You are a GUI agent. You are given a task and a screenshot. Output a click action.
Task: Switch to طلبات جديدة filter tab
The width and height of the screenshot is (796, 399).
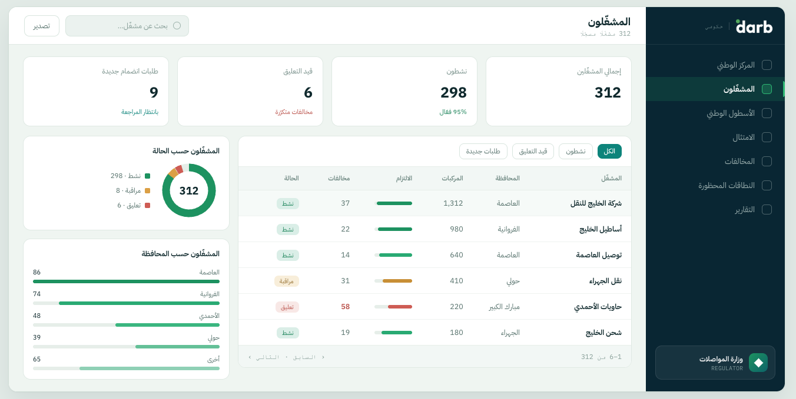tap(483, 152)
